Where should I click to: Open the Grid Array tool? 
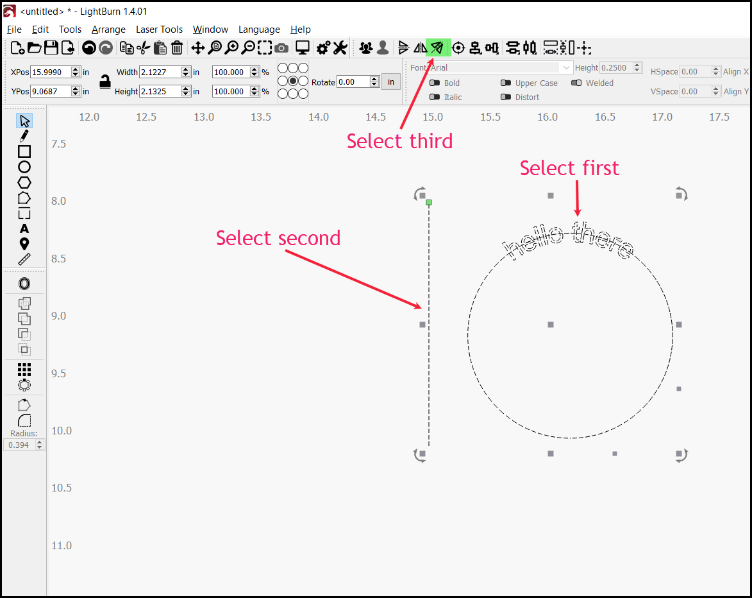click(x=24, y=370)
